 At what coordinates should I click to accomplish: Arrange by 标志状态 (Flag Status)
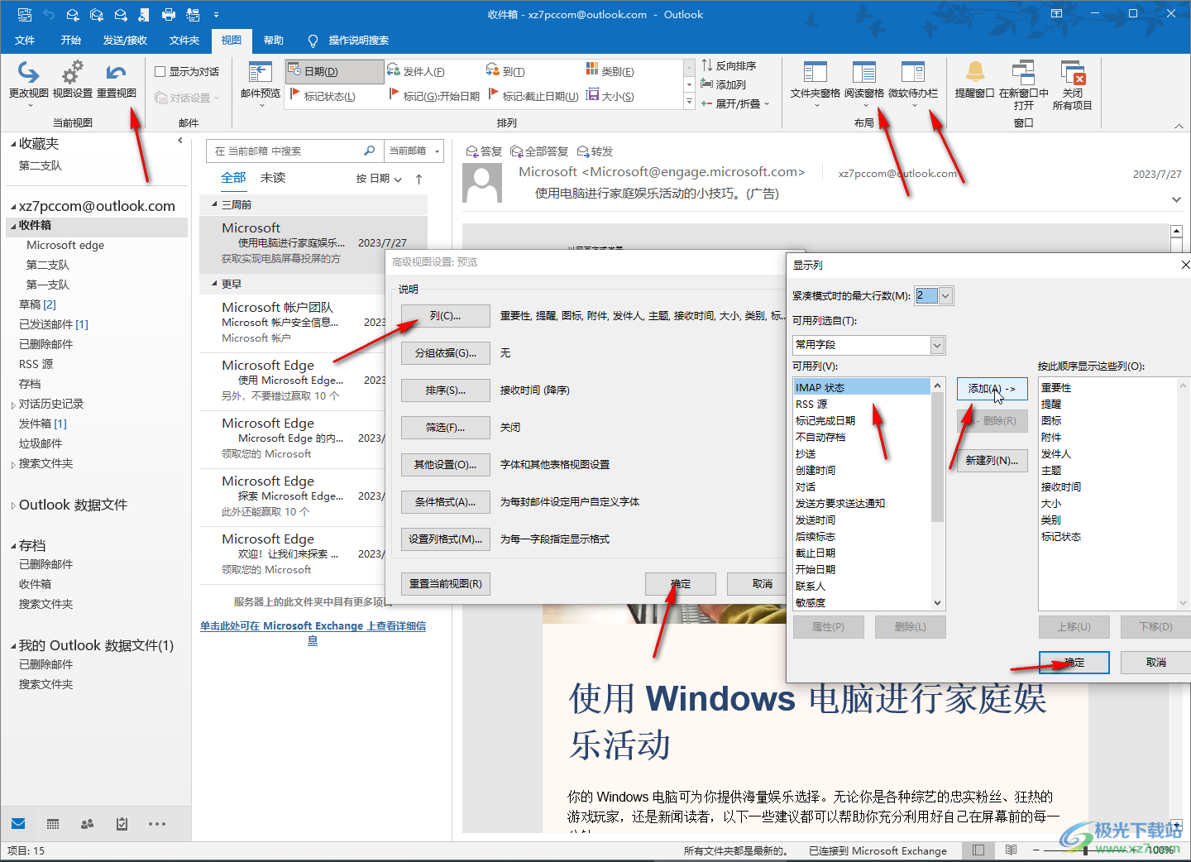[322, 96]
